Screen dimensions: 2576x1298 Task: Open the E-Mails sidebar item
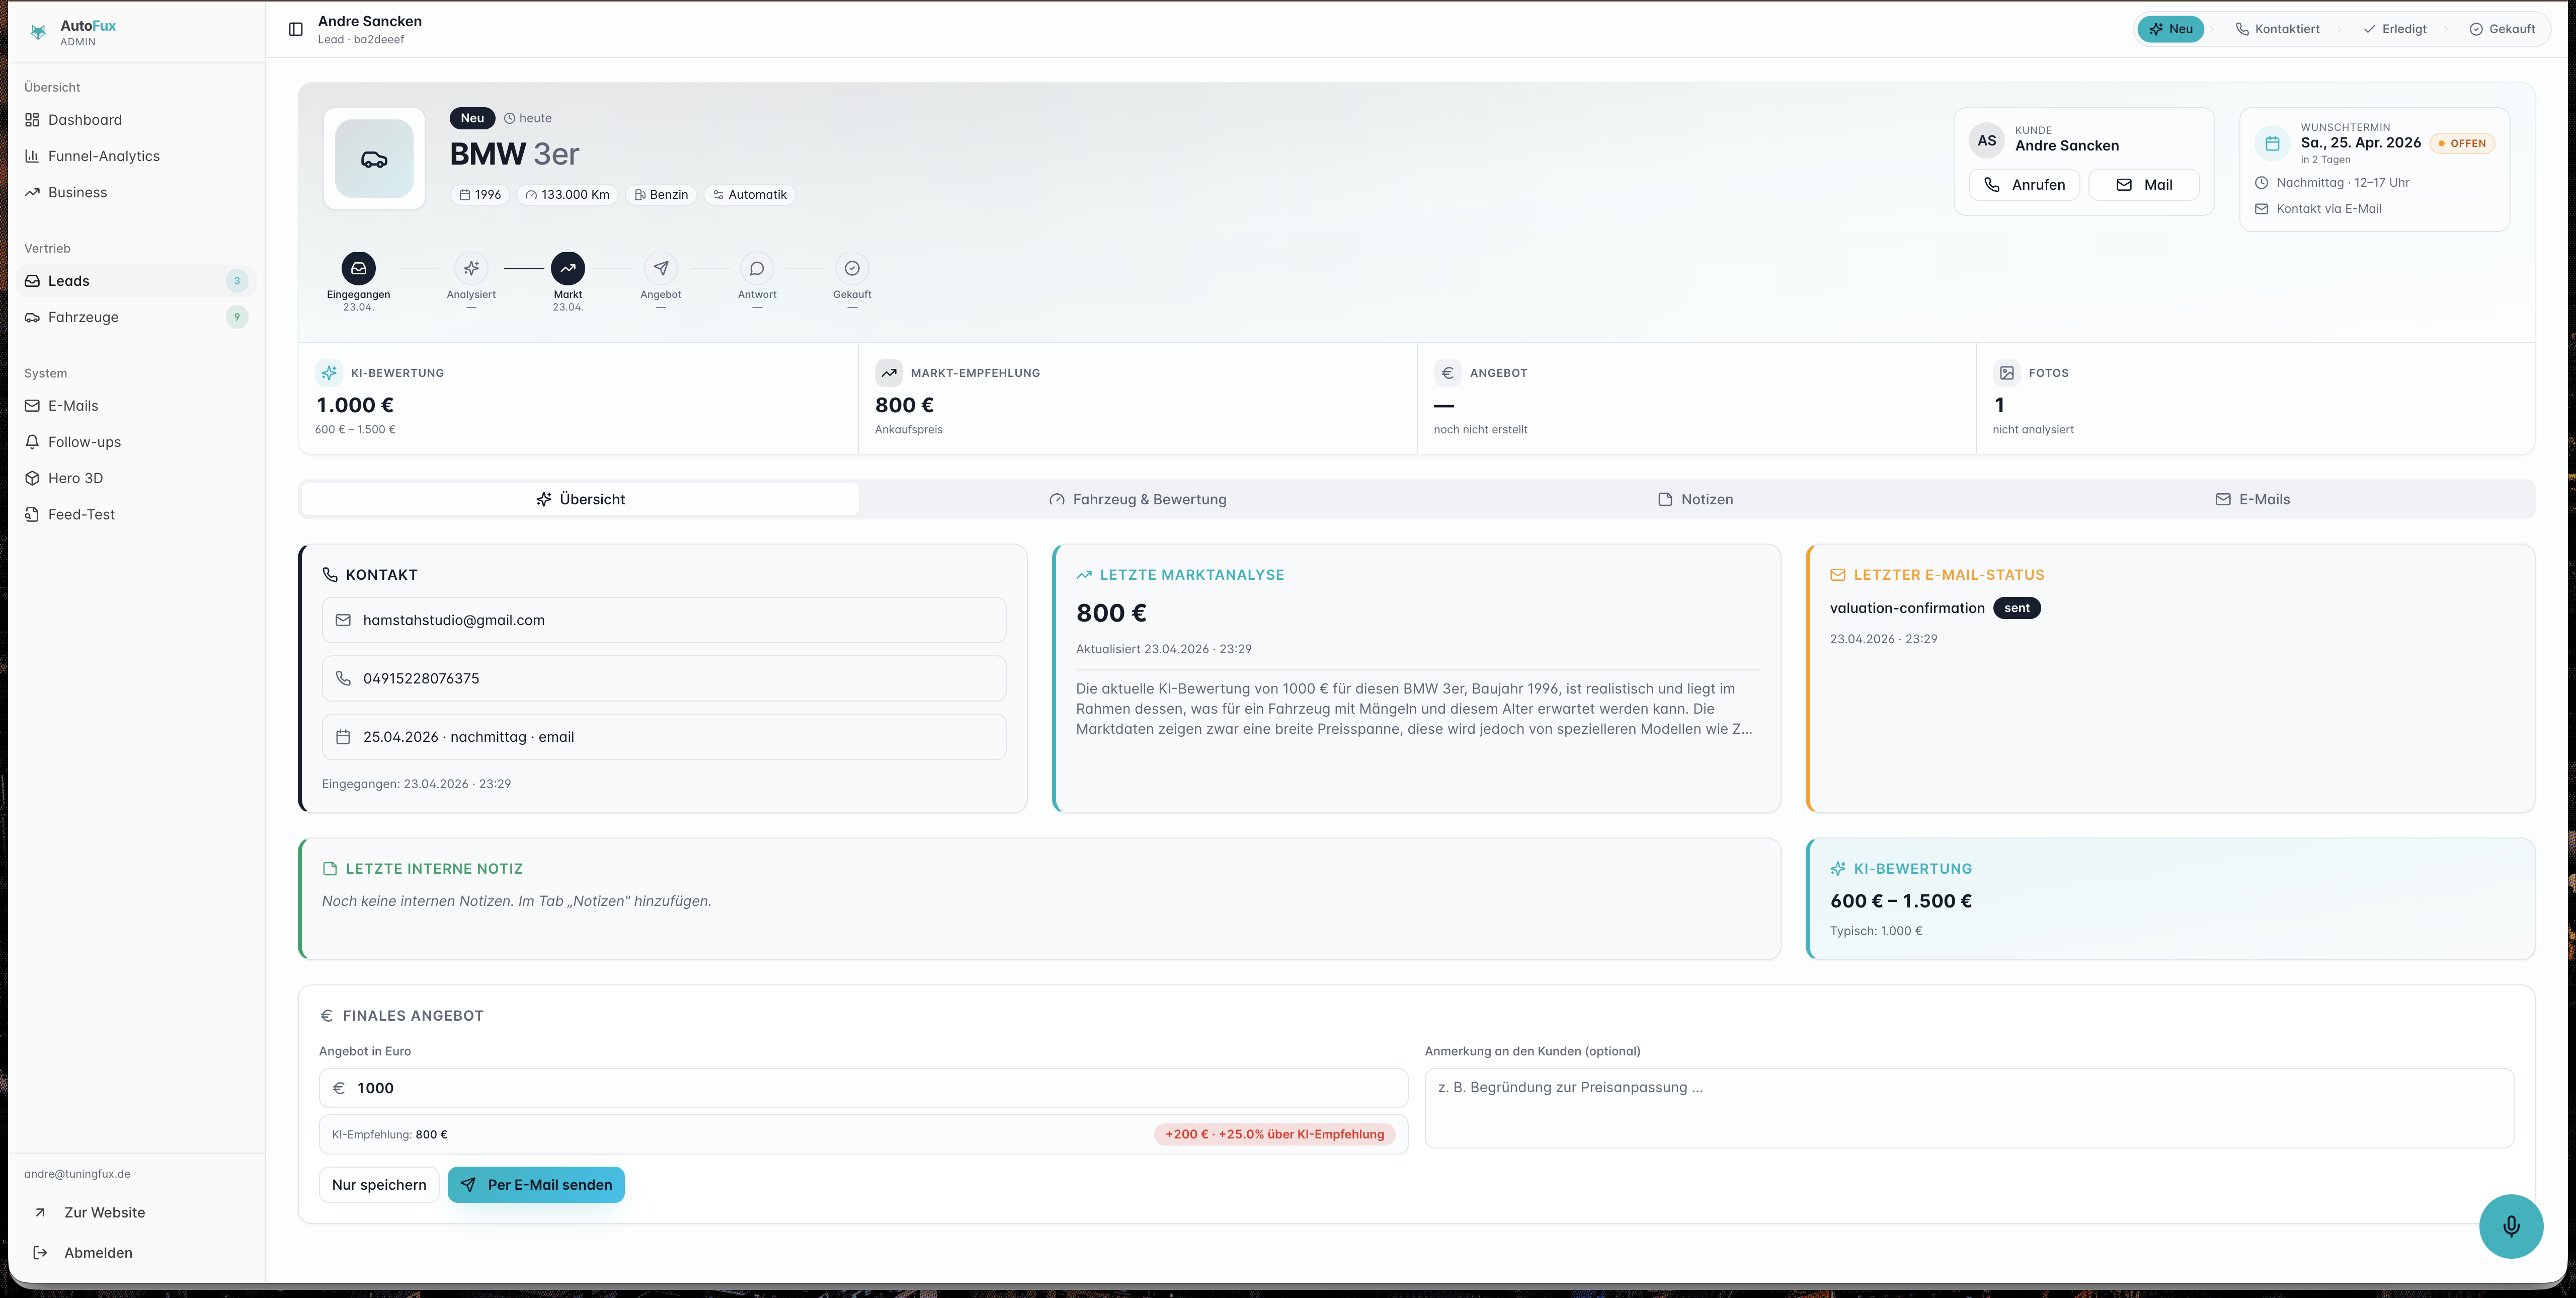coord(136,406)
